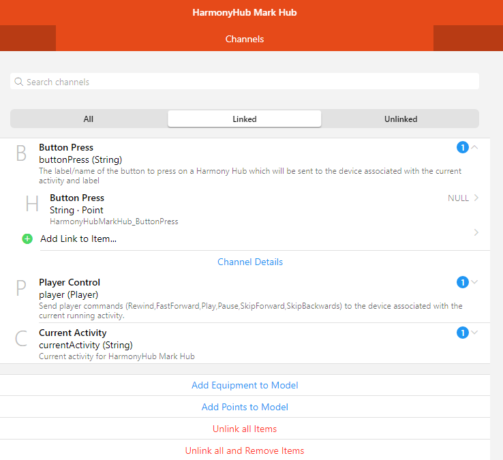Collapse the Button Press channel

click(x=475, y=147)
